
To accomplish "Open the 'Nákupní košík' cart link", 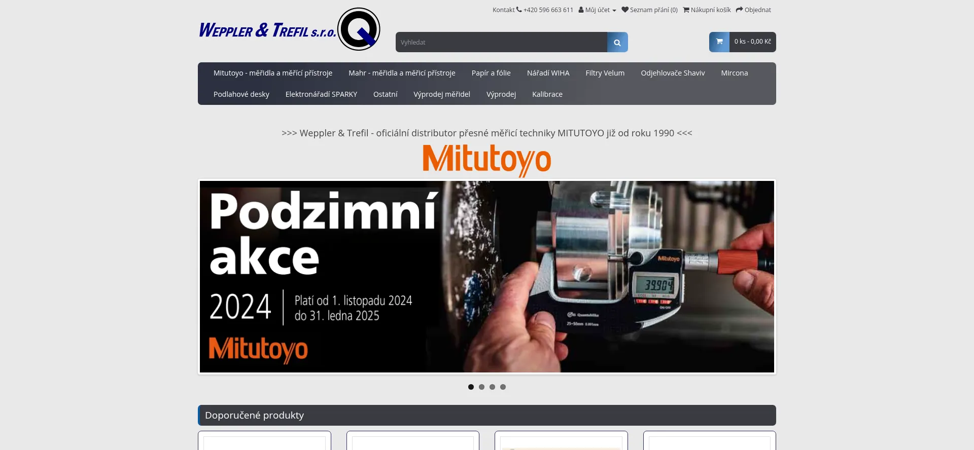I will click(x=707, y=10).
